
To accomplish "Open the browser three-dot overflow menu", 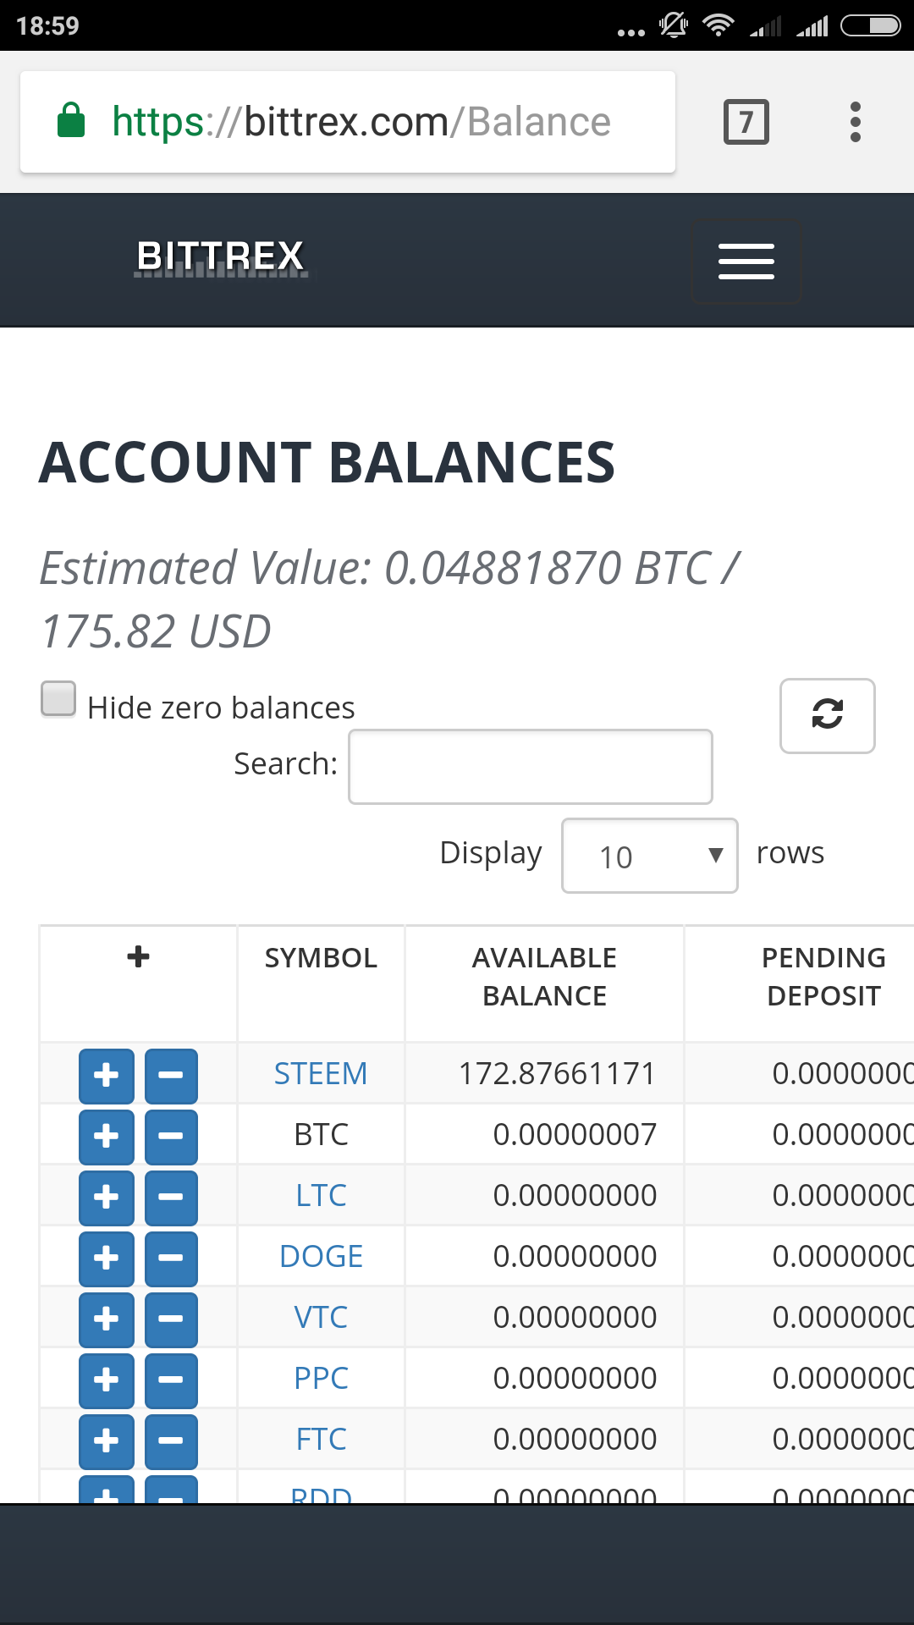I will click(x=856, y=122).
